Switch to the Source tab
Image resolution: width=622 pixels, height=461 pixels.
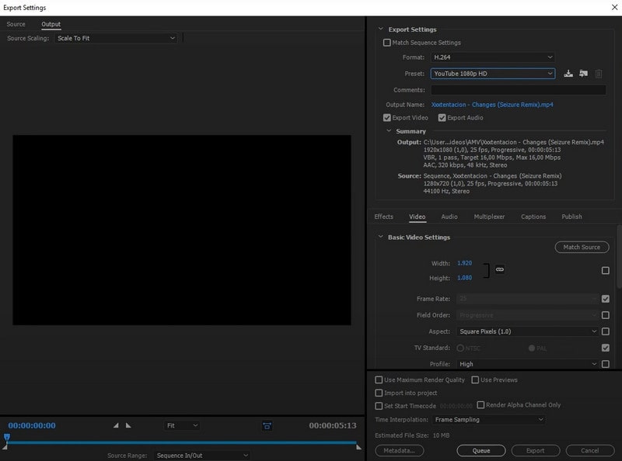17,24
